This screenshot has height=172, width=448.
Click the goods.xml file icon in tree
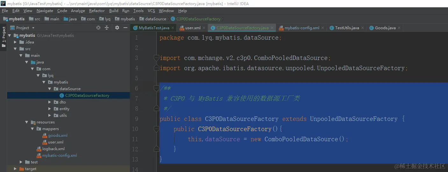(45, 136)
